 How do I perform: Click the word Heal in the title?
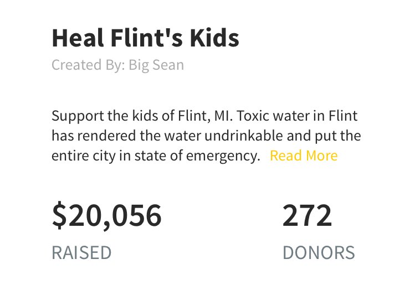click(x=78, y=38)
